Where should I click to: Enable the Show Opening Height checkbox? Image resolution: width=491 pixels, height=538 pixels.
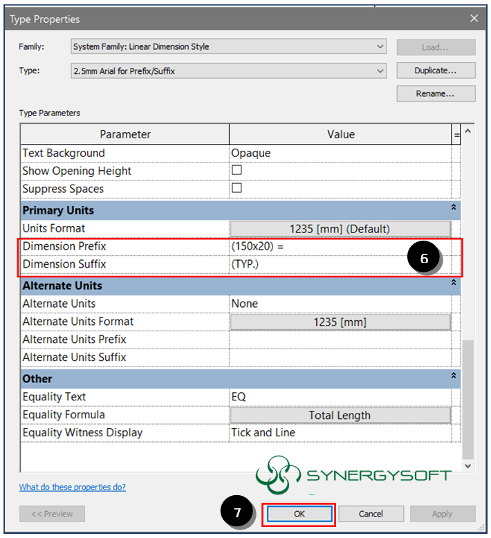pyautogui.click(x=237, y=170)
